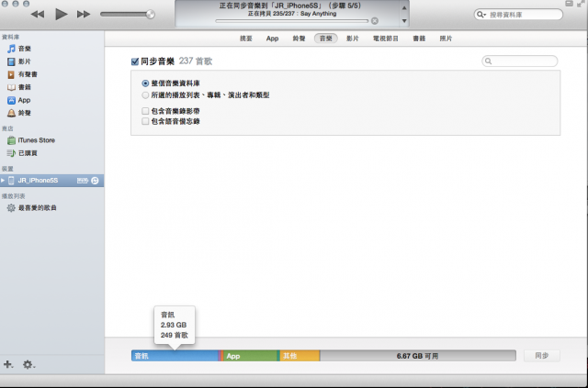Open the search magnifier dropdown
The height and width of the screenshot is (388, 588).
coord(481,15)
